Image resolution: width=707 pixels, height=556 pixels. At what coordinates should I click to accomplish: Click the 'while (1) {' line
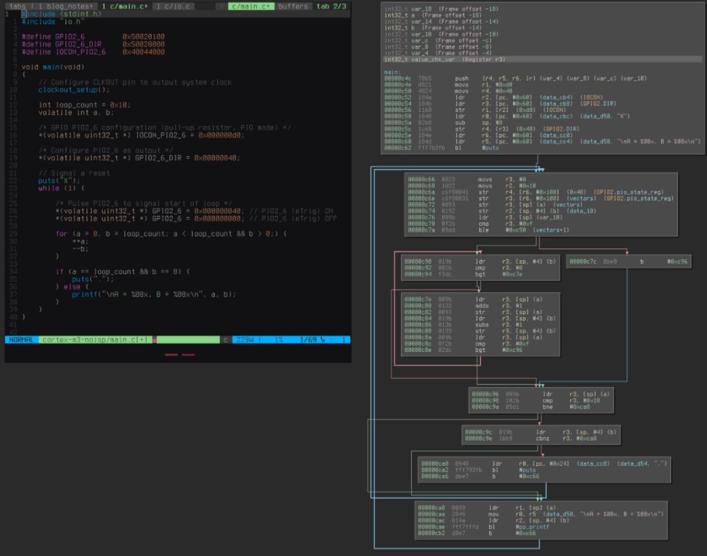pyautogui.click(x=62, y=188)
